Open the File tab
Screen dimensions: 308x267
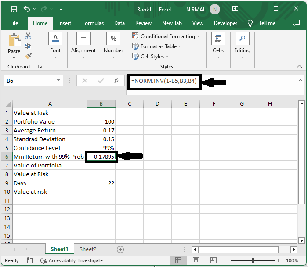point(14,23)
